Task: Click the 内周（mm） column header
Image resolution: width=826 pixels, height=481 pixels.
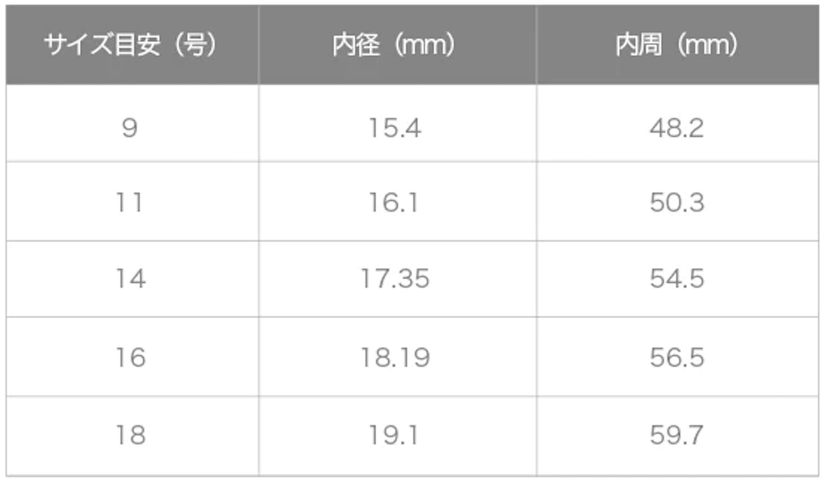Action: click(678, 45)
